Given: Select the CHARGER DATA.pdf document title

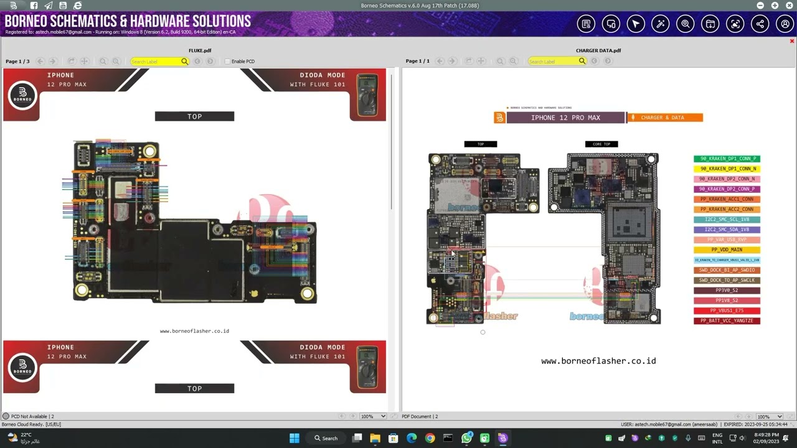Looking at the screenshot, I should [598, 50].
